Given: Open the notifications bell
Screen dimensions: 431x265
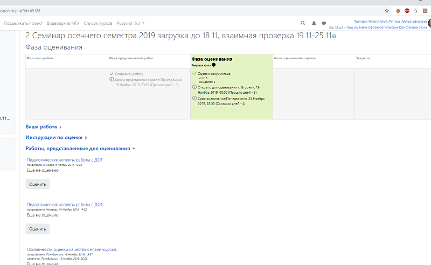Looking at the screenshot, I should 314,23.
